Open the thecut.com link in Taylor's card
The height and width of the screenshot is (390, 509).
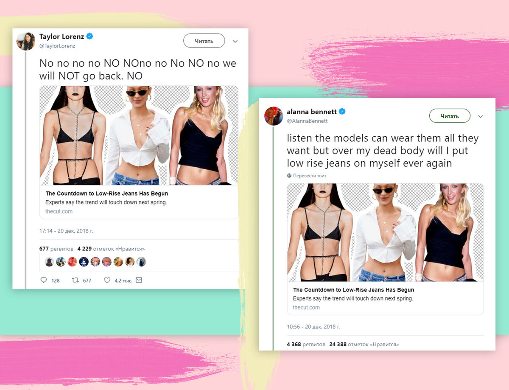click(x=59, y=211)
